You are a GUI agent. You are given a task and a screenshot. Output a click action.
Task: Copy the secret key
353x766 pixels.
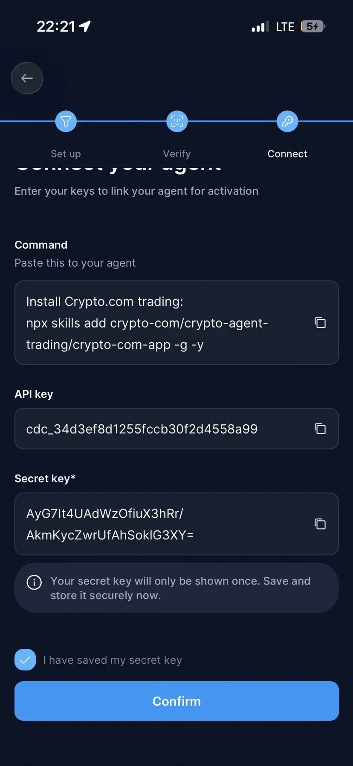pos(320,524)
